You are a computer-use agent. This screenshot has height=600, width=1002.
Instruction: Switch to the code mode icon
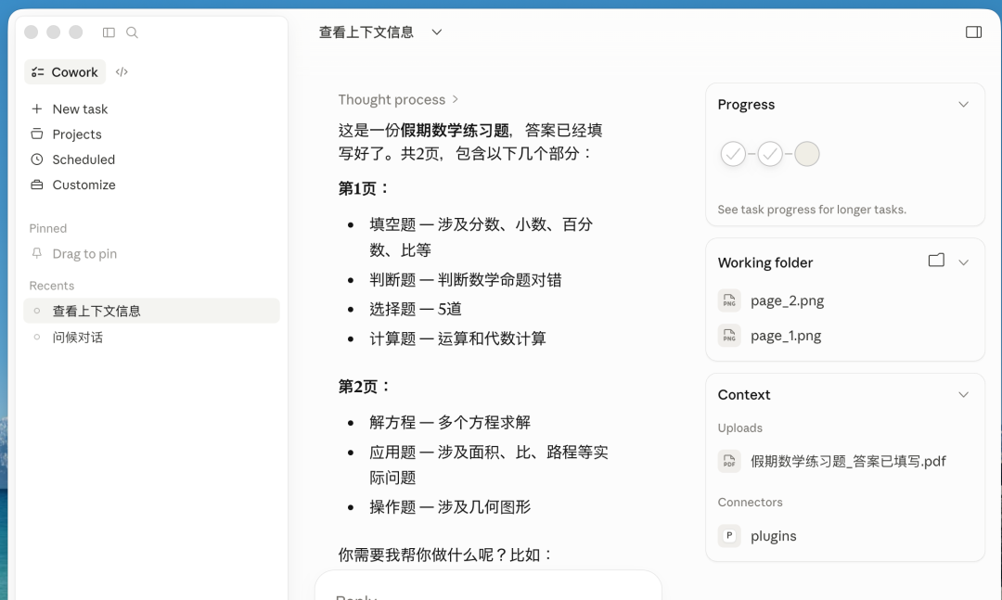pos(122,71)
